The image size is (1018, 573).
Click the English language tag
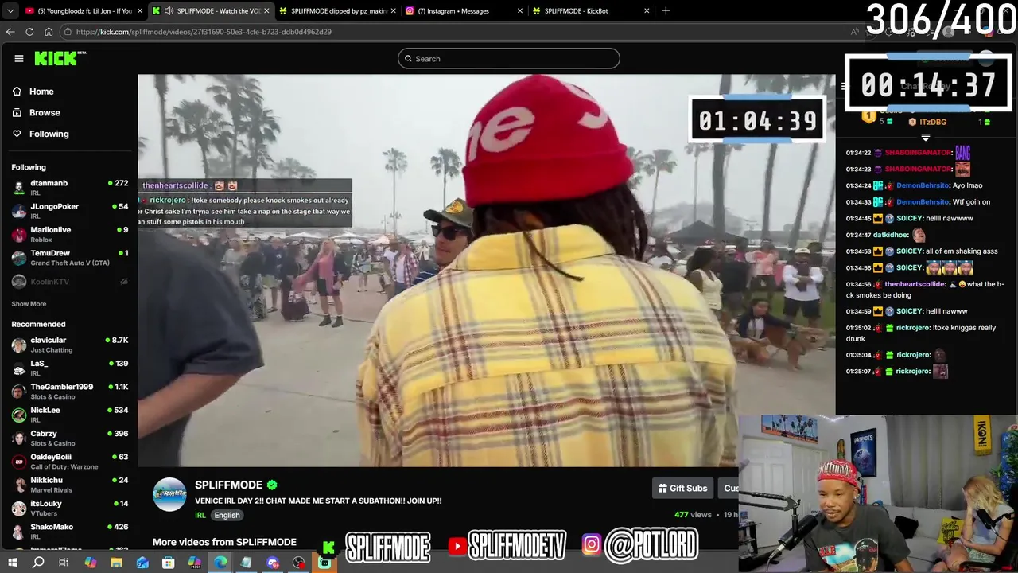pyautogui.click(x=227, y=515)
